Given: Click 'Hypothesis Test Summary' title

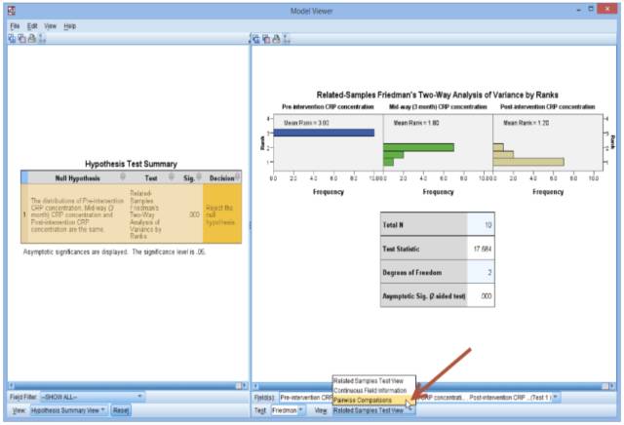Looking at the screenshot, I should (131, 164).
